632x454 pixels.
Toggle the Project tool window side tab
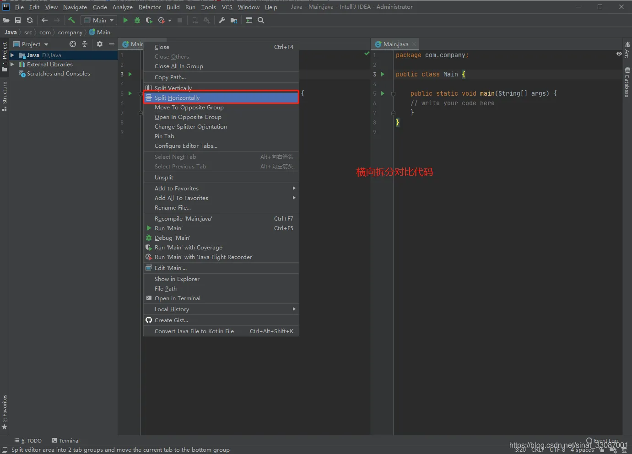click(x=5, y=56)
